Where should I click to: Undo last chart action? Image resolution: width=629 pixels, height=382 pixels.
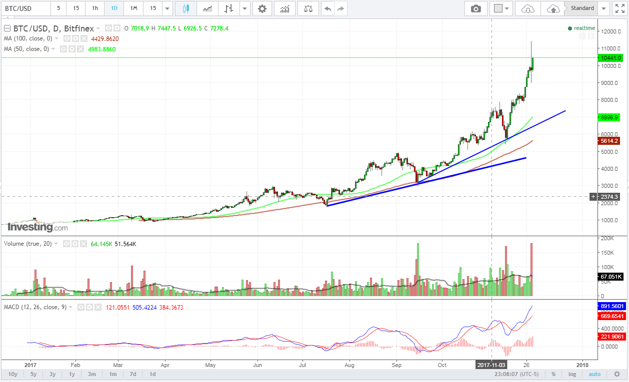(328, 8)
